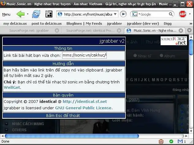Click the Go play button beside address bar
Viewport: 194px width, 145px height.
pos(123,14)
